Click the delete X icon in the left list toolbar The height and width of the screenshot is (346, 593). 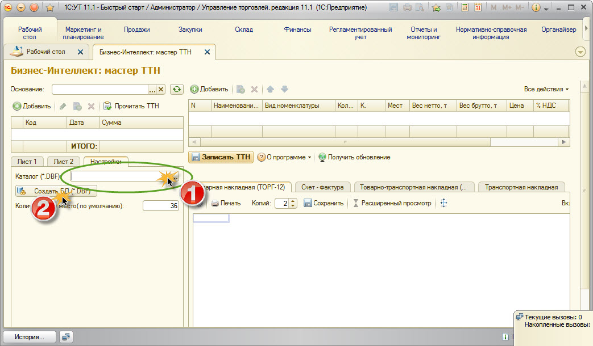pos(91,107)
